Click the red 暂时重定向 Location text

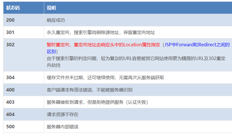coord(103,45)
